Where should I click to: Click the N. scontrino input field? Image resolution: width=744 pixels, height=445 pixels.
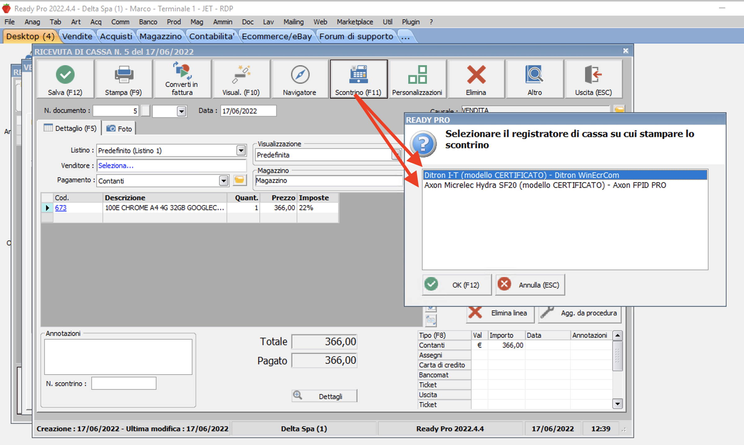pos(124,383)
